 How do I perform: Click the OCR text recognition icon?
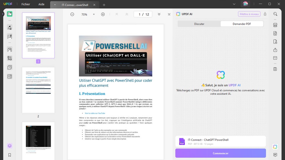pyautogui.click(x=275, y=25)
